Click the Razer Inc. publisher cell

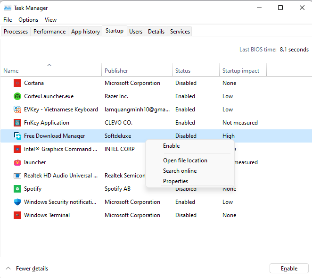pyautogui.click(x=116, y=96)
